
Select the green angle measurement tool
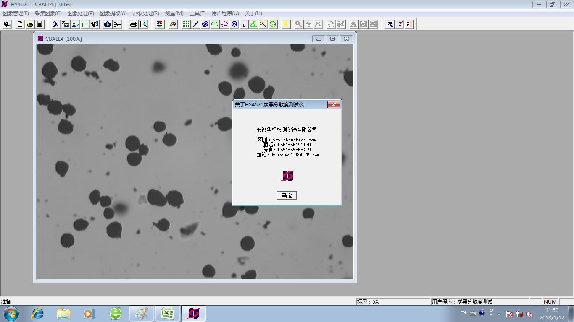pyautogui.click(x=253, y=24)
